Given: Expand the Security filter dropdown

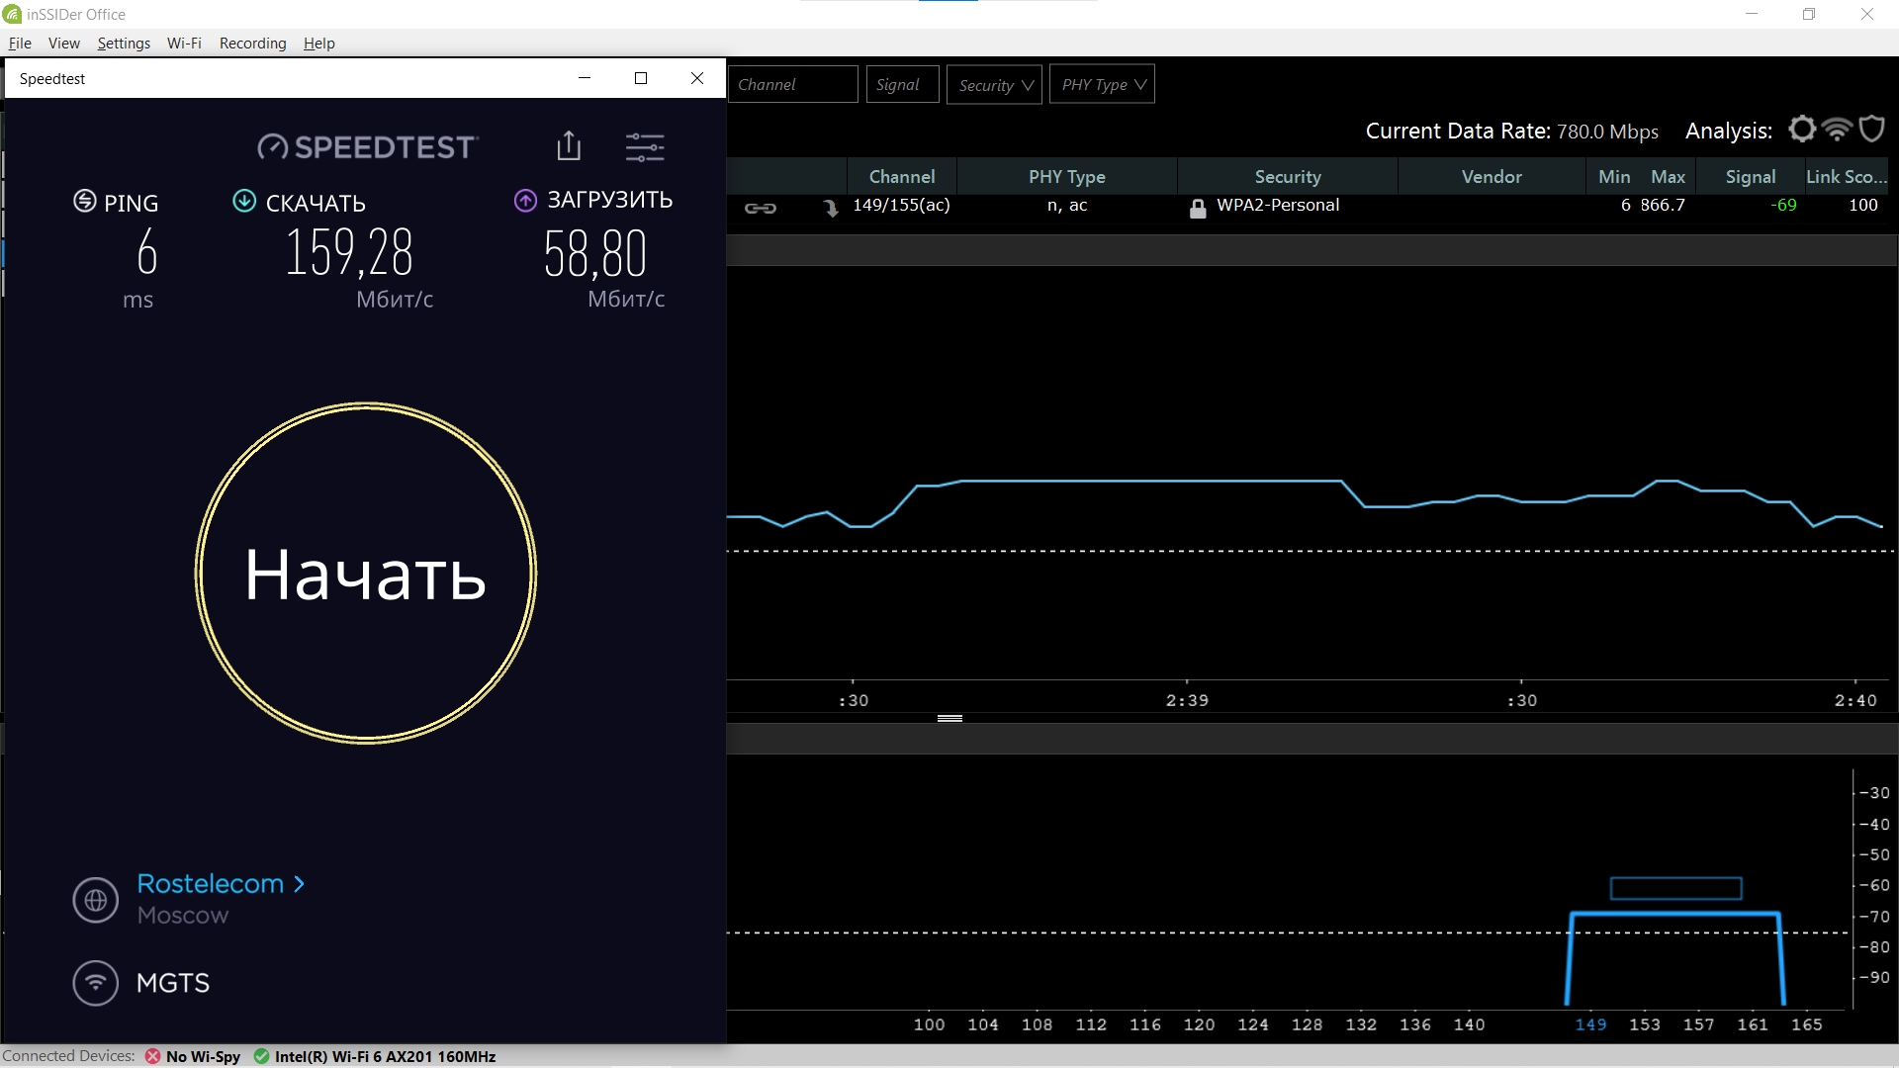Looking at the screenshot, I should 994,84.
